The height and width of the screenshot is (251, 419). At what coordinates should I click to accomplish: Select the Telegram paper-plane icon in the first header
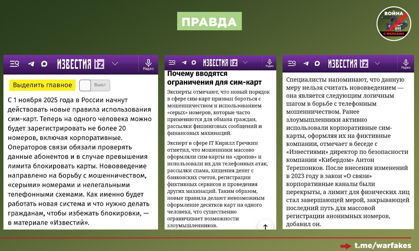[x=31, y=64]
